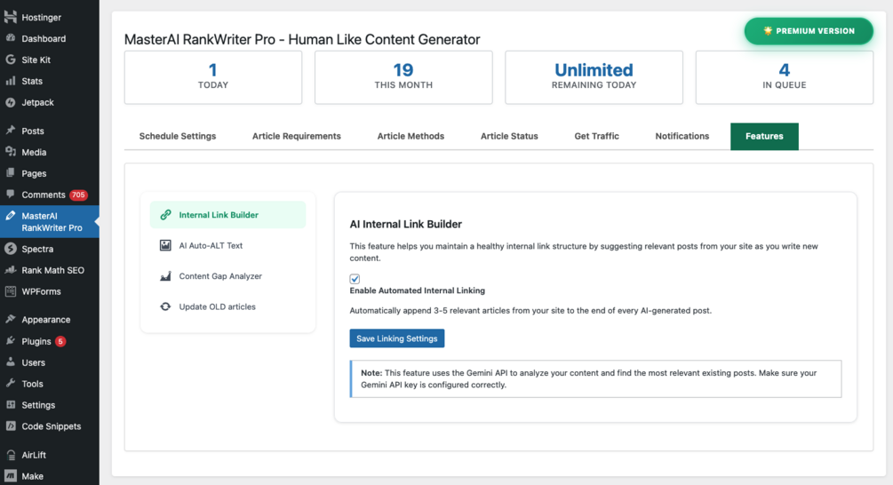Toggle Enable Automated Internal Linking checkbox
Screen dimensions: 893x485
355,279
